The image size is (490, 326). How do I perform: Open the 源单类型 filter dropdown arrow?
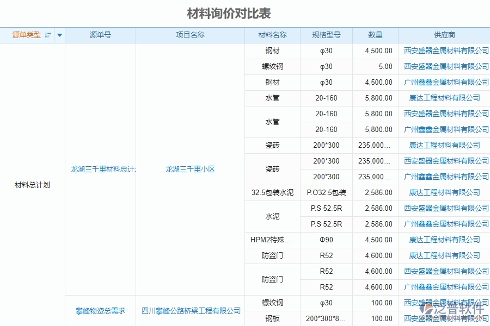59,34
